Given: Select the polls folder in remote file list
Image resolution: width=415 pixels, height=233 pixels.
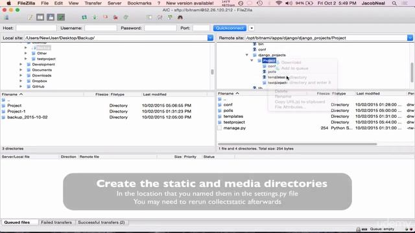Looking at the screenshot, I should (x=316, y=111).
